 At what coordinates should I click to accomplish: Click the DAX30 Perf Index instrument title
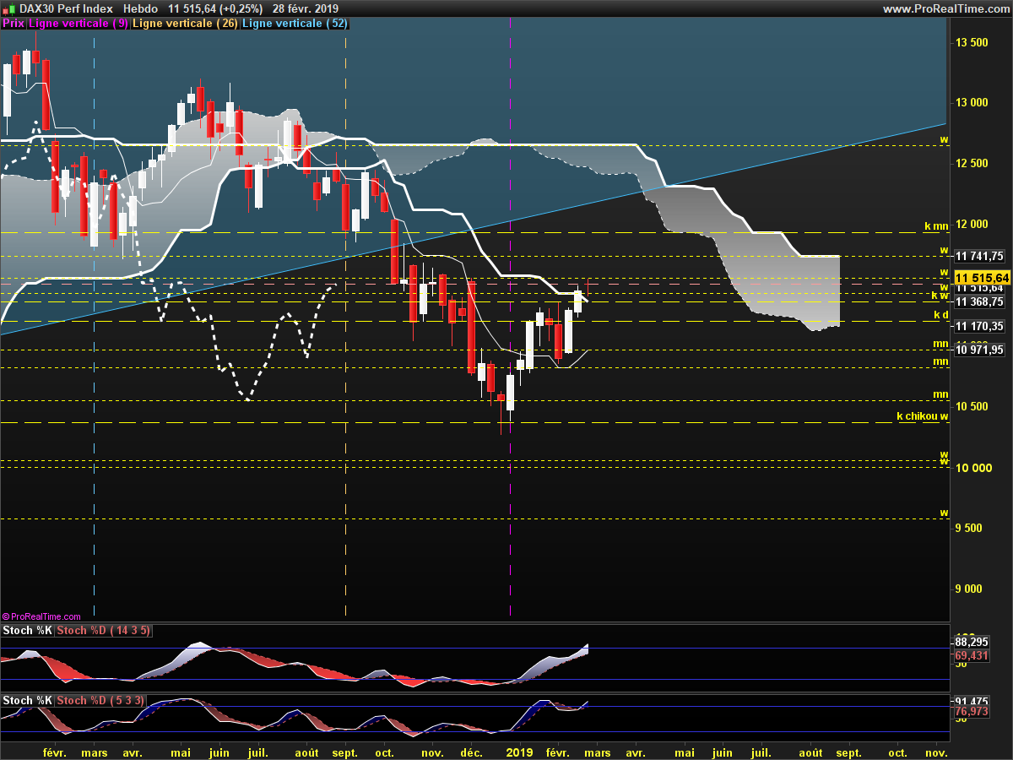tap(64, 8)
